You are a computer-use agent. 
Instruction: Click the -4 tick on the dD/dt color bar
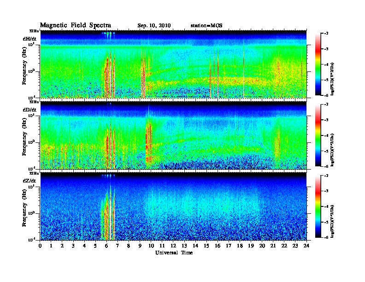pyautogui.click(x=326, y=135)
